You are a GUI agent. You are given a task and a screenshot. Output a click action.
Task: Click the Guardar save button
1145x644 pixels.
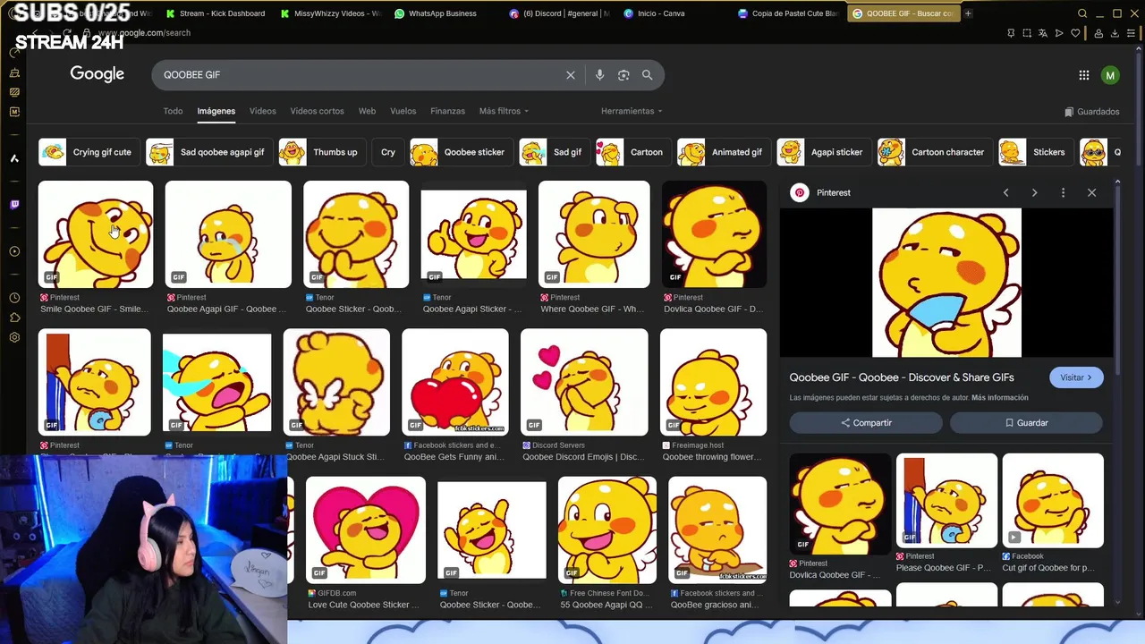(x=1026, y=423)
